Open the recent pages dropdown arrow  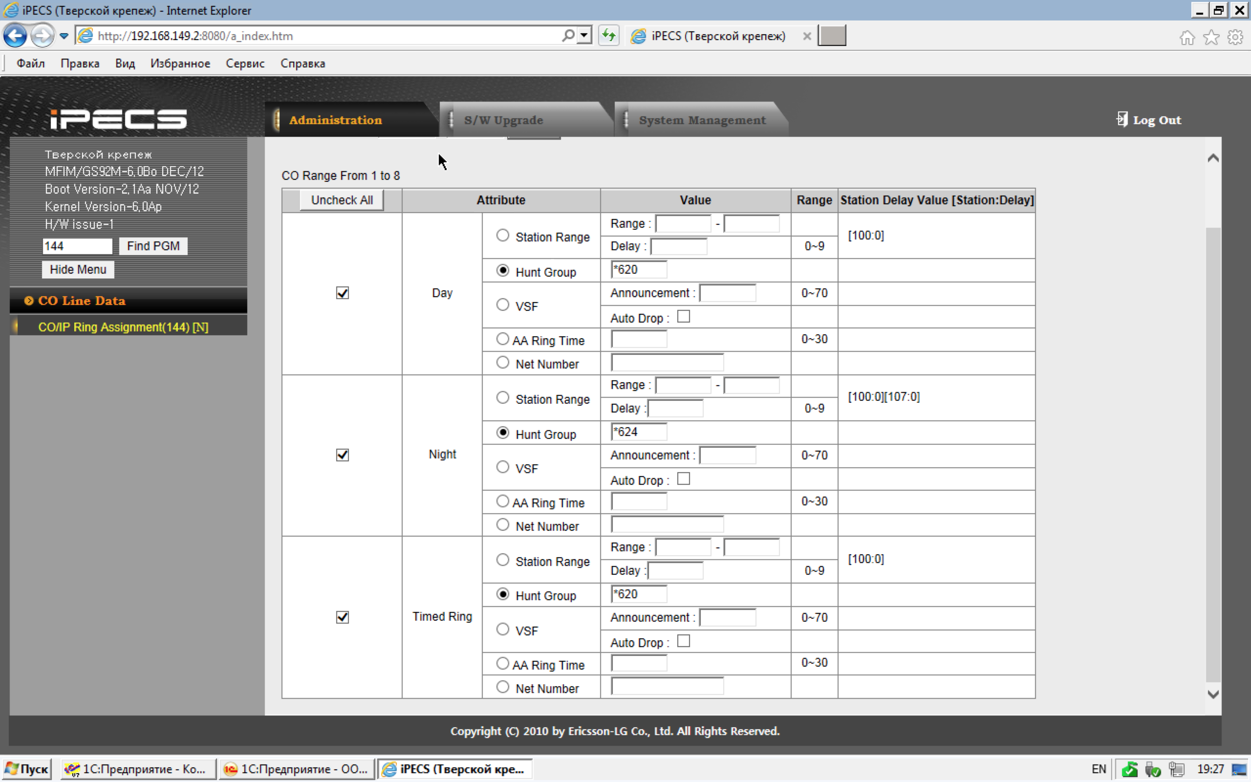[64, 36]
